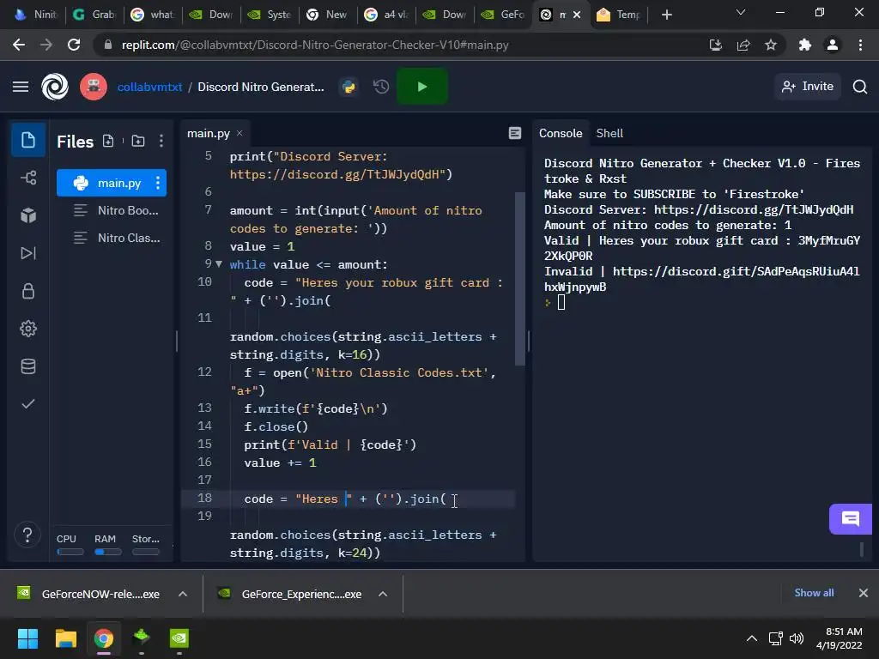
Task: Open the Database sidebar icon
Action: [28, 366]
